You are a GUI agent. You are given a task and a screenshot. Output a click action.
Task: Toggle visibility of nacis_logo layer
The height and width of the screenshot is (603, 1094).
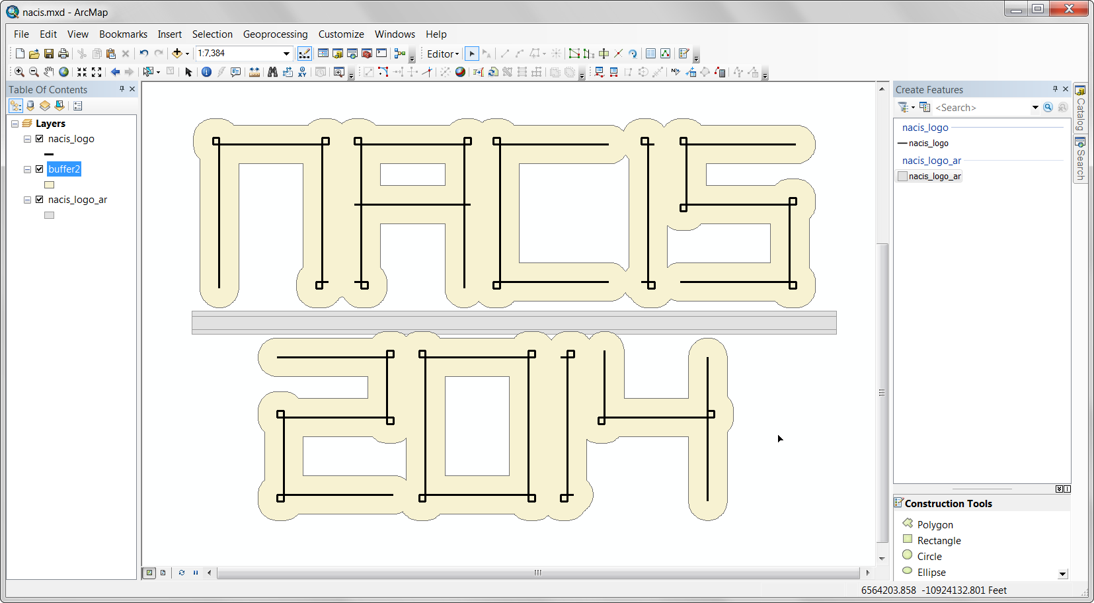point(40,139)
